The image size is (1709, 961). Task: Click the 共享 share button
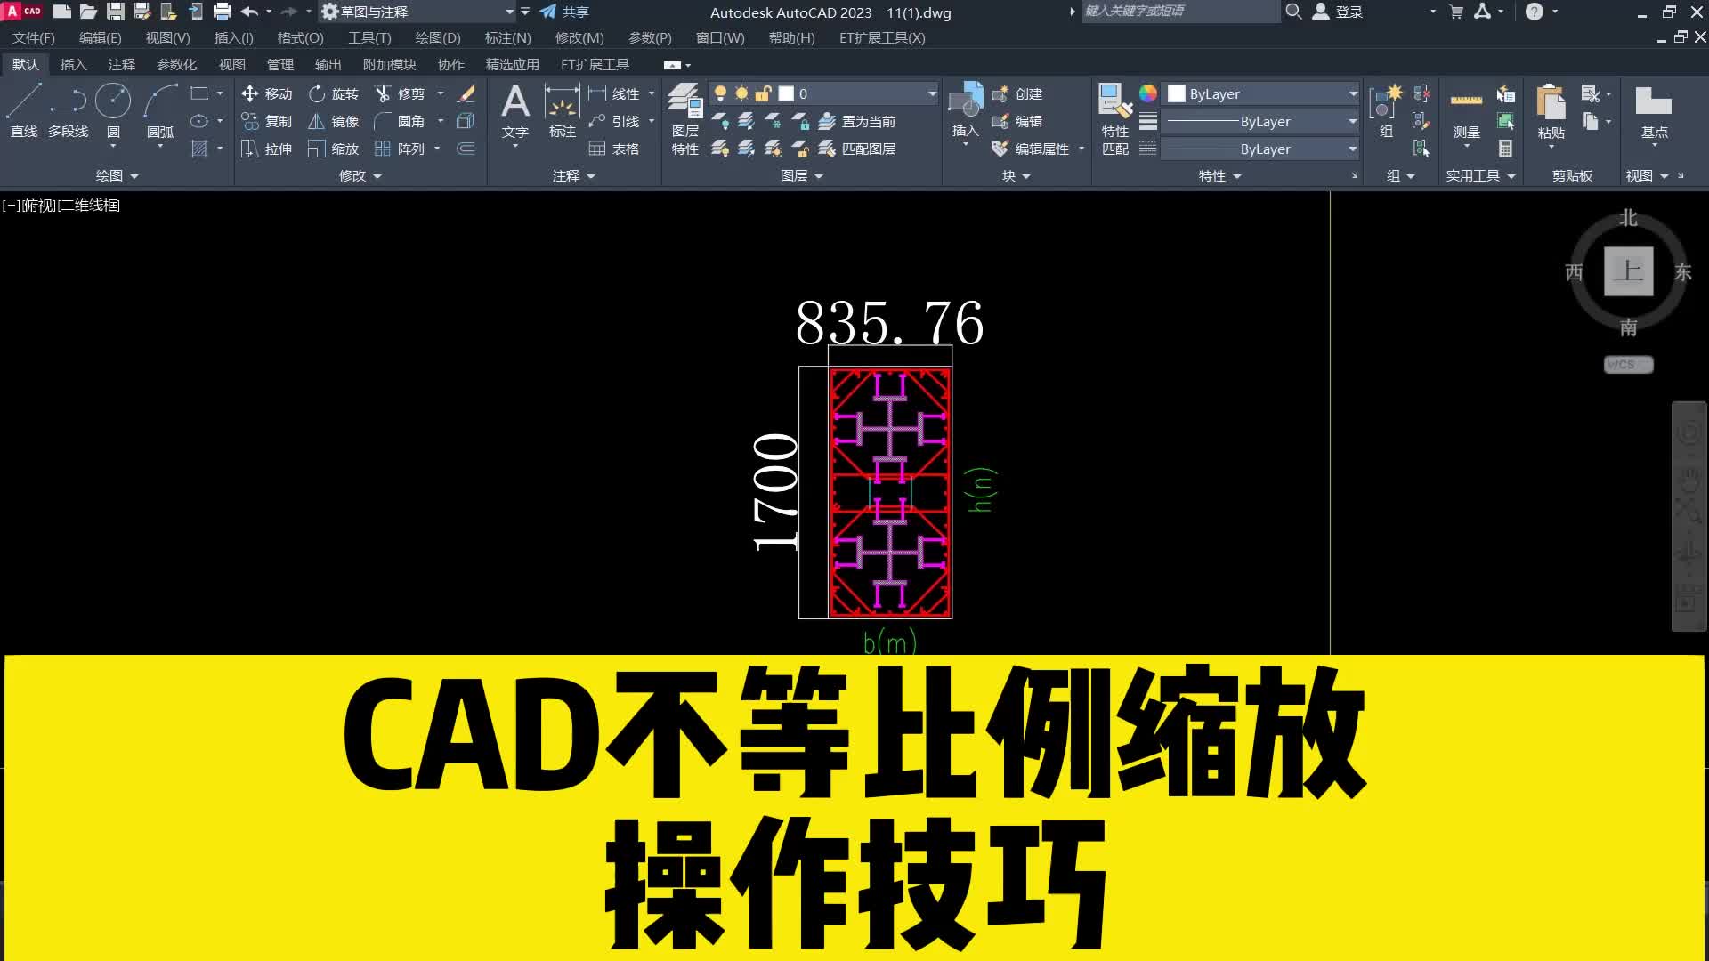click(564, 12)
